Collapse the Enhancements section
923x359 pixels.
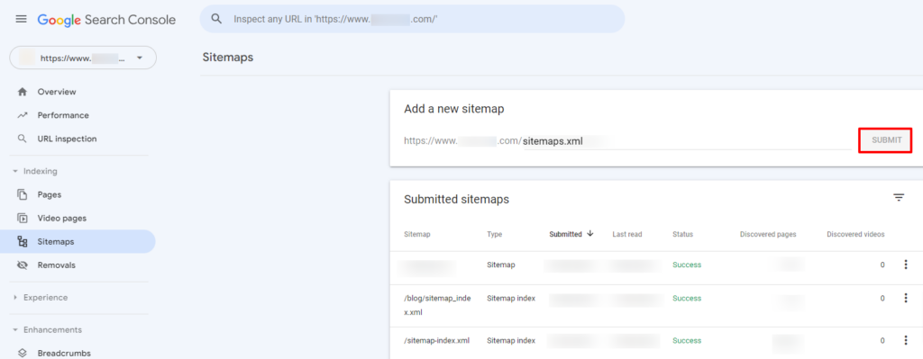[47, 330]
